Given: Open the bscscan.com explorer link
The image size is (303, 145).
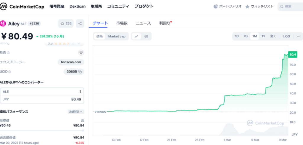Looking at the screenshot, I should (x=71, y=62).
